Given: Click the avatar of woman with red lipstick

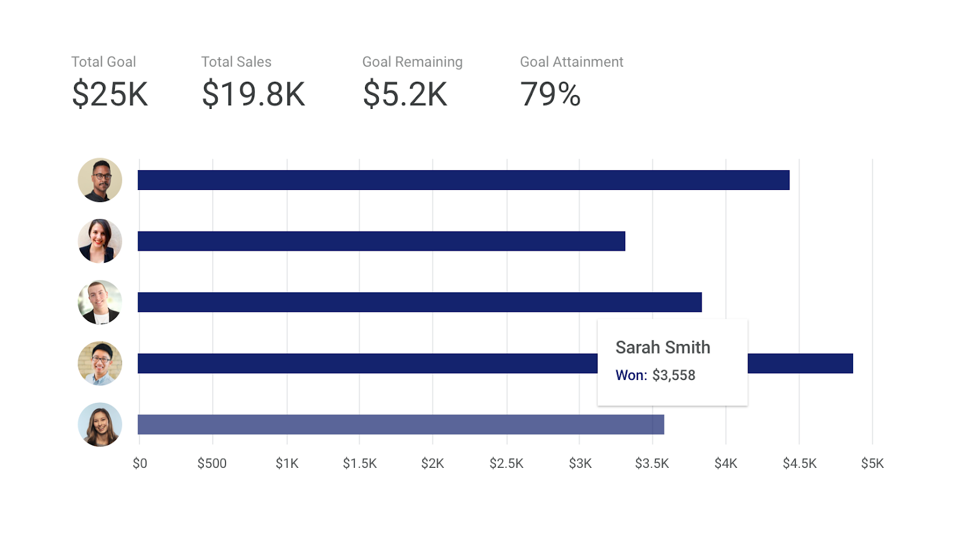Looking at the screenshot, I should pos(100,241).
